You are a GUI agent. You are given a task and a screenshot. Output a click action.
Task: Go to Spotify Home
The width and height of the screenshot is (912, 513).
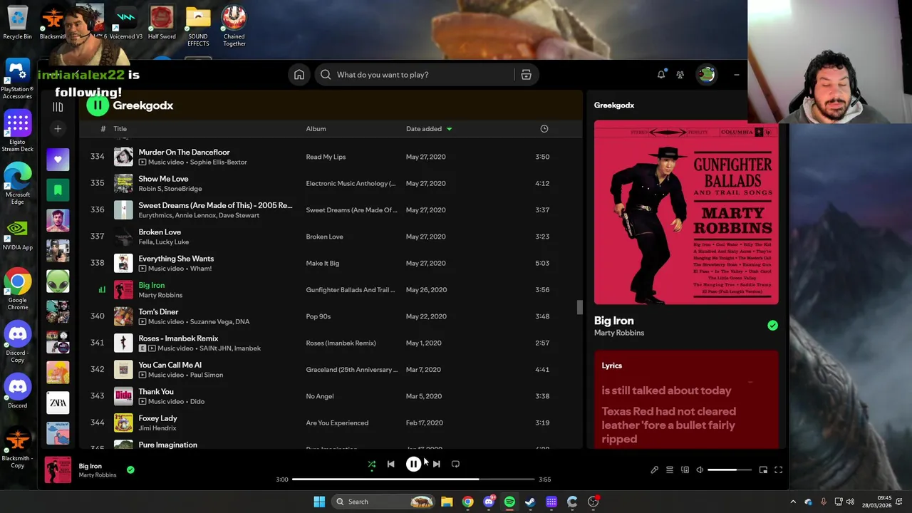[x=299, y=75]
